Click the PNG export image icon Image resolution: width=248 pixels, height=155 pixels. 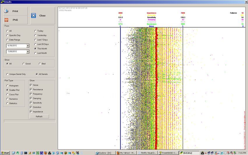pyautogui.click(x=6, y=20)
